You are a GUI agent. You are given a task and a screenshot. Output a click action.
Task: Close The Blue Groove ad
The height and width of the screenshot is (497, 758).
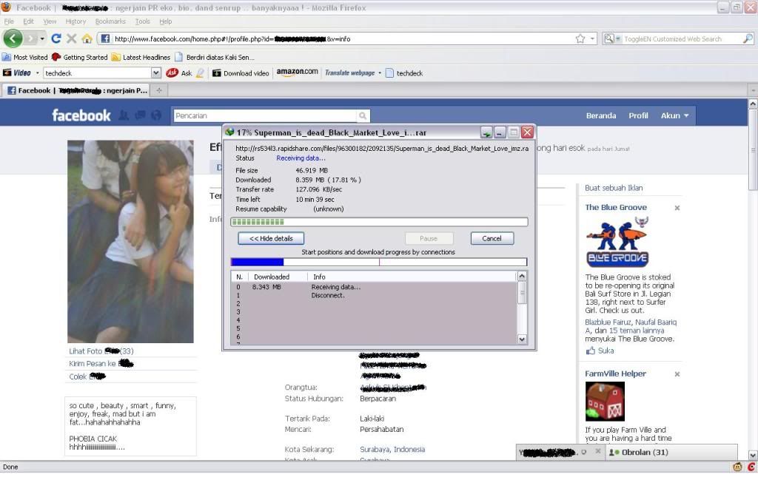coord(677,208)
